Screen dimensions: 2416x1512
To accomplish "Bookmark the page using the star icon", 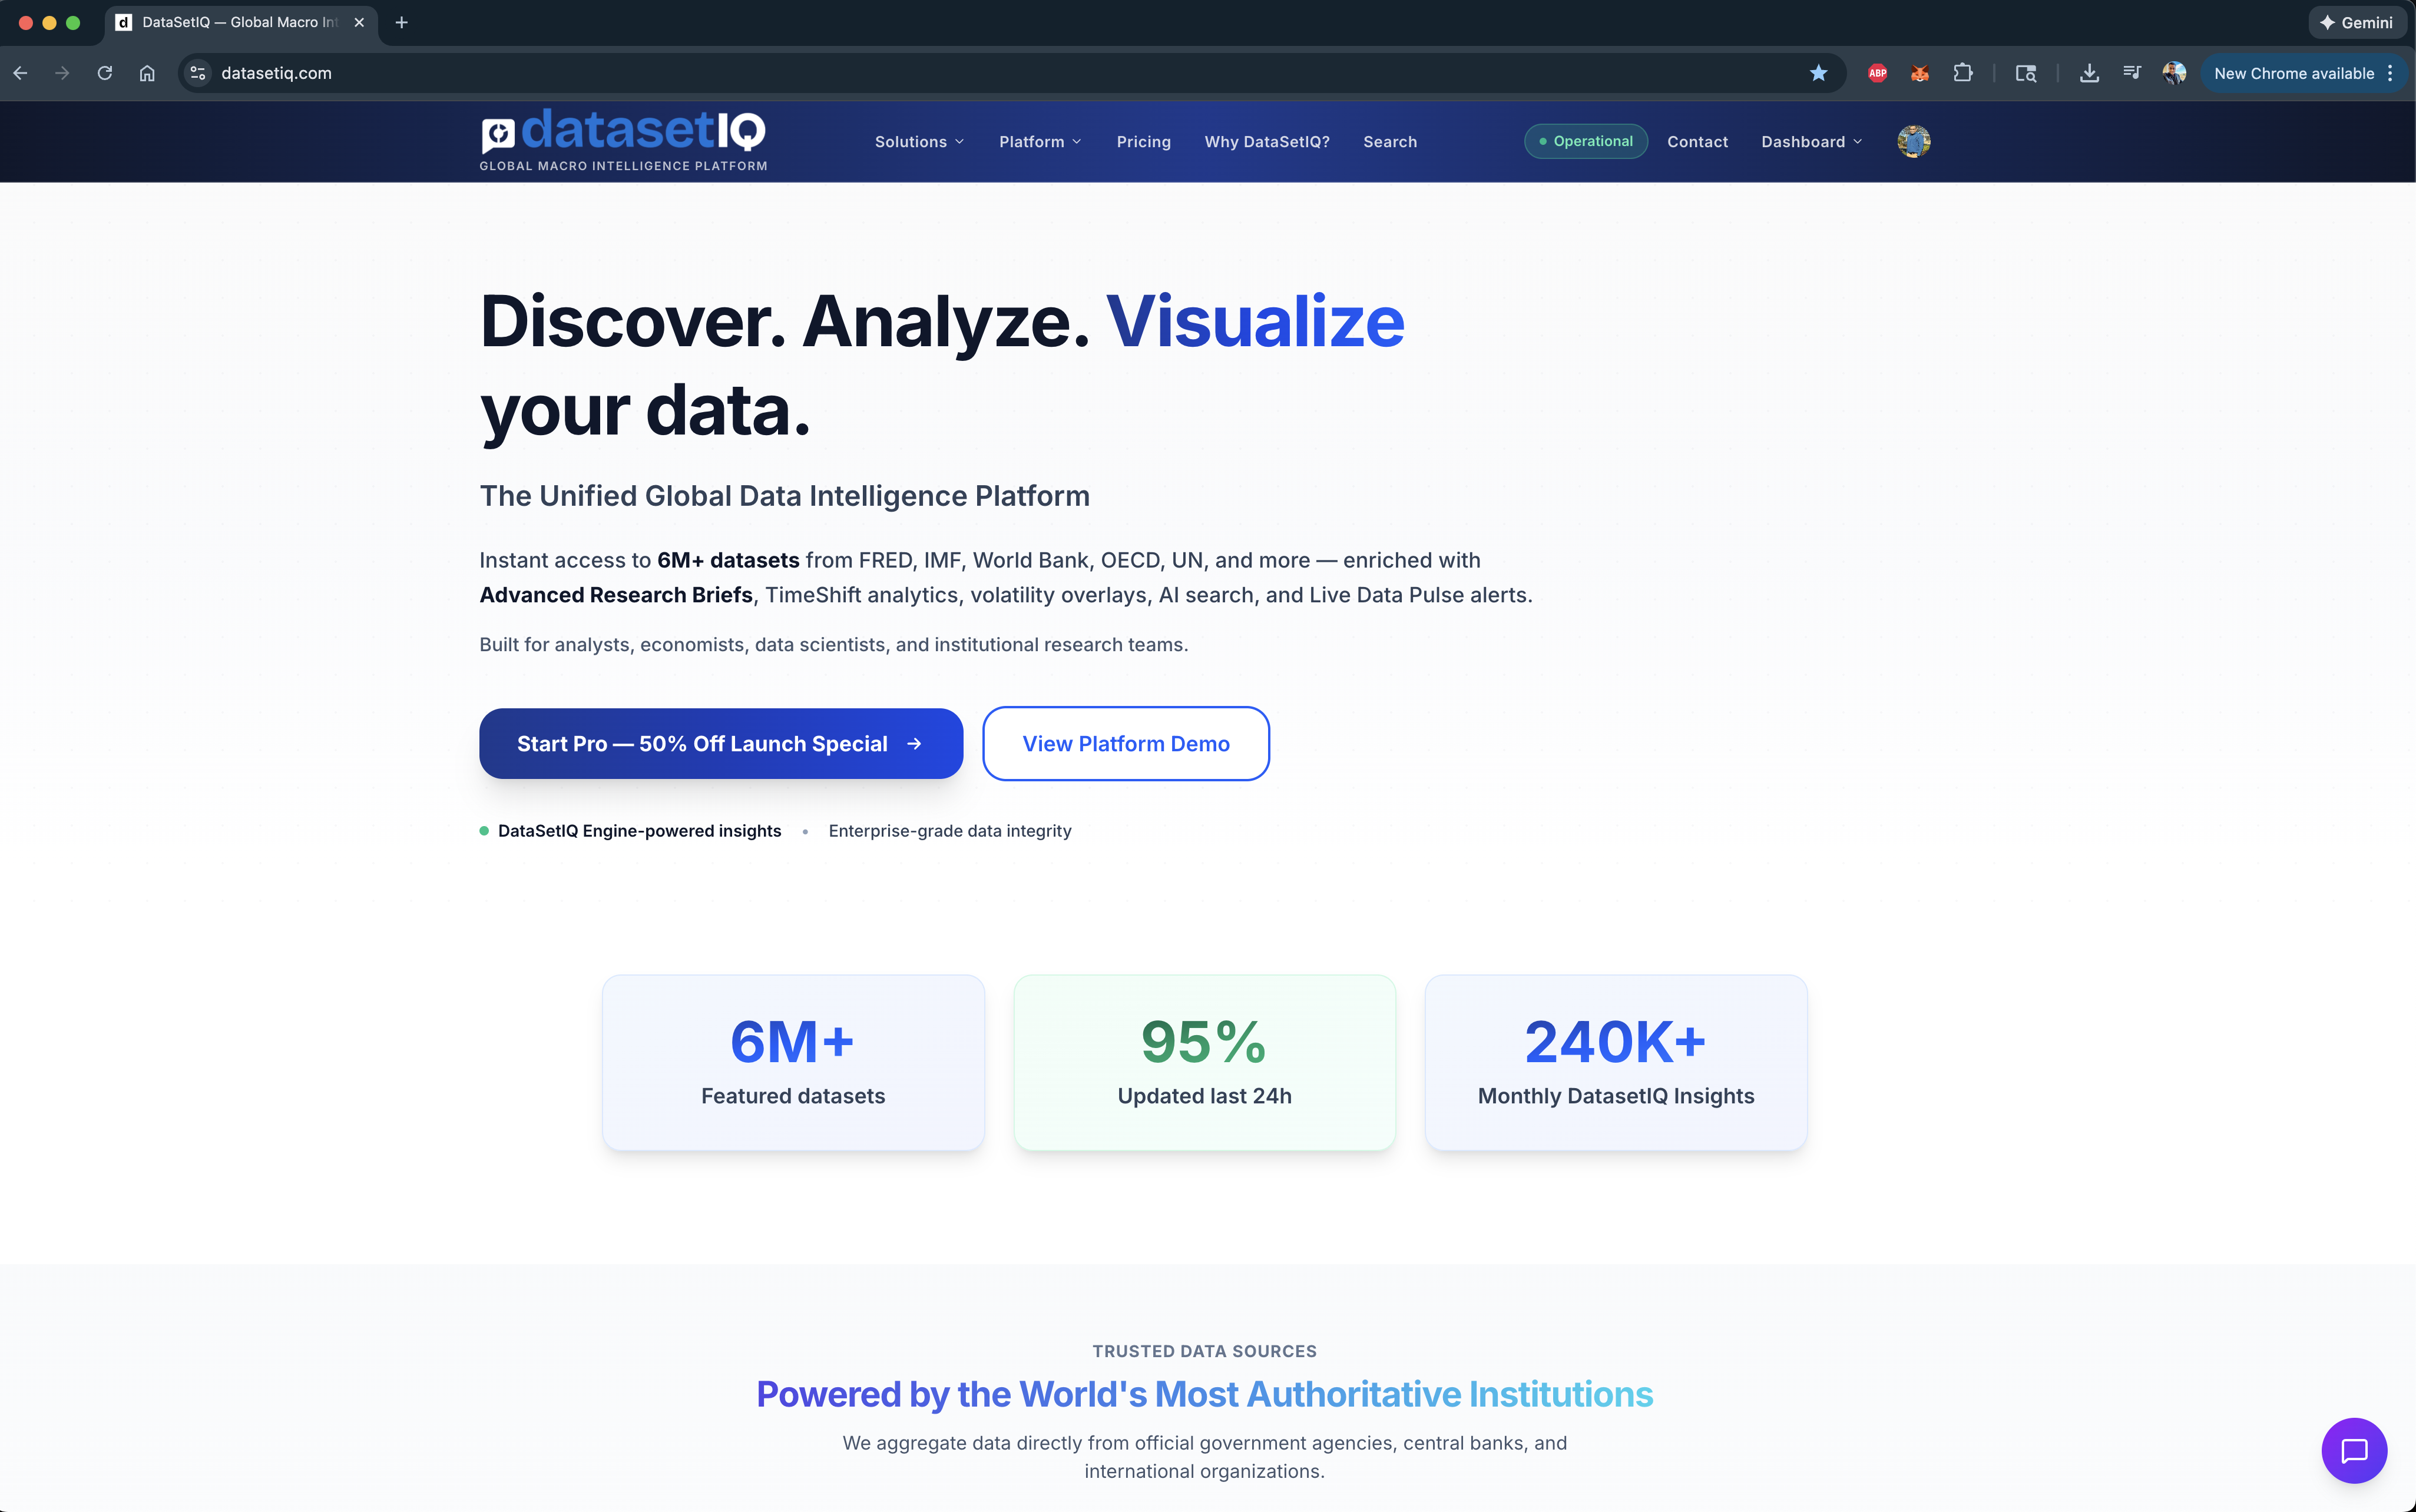I will coord(1819,72).
